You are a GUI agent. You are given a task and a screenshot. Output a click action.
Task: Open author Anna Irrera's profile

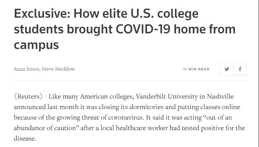pos(27,69)
